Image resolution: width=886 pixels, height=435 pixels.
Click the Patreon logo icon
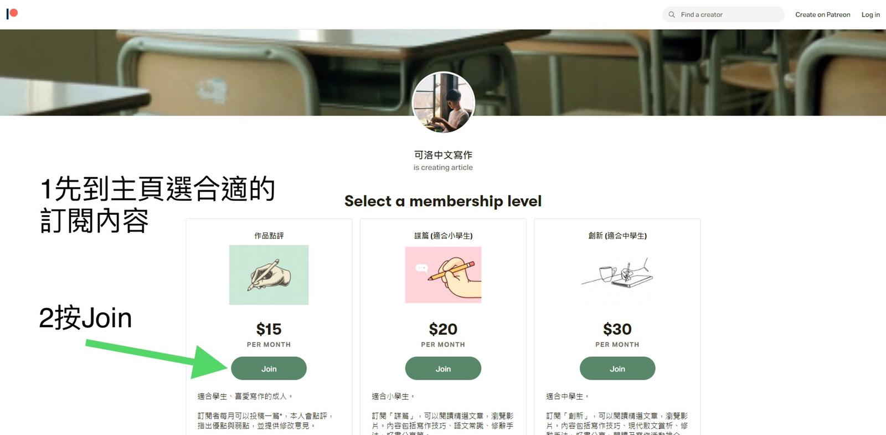coord(12,14)
